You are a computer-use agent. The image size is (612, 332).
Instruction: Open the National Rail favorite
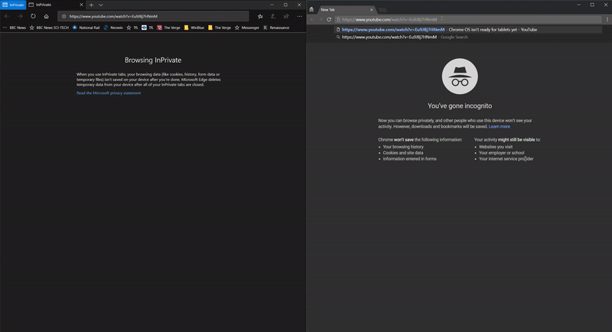coord(86,28)
